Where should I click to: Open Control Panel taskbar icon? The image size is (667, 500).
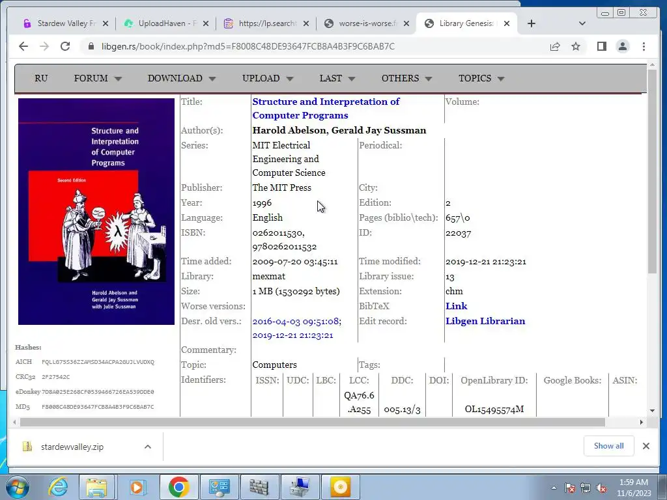[219, 487]
